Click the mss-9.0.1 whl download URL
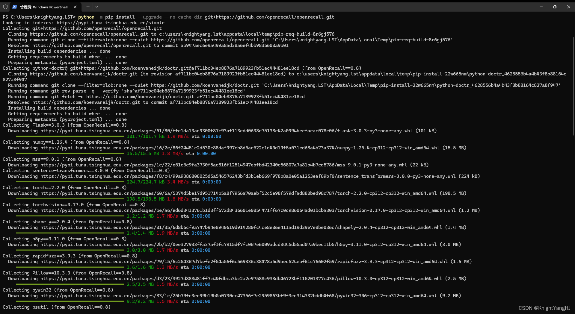Viewport: 575px width, 314px height. point(224,165)
